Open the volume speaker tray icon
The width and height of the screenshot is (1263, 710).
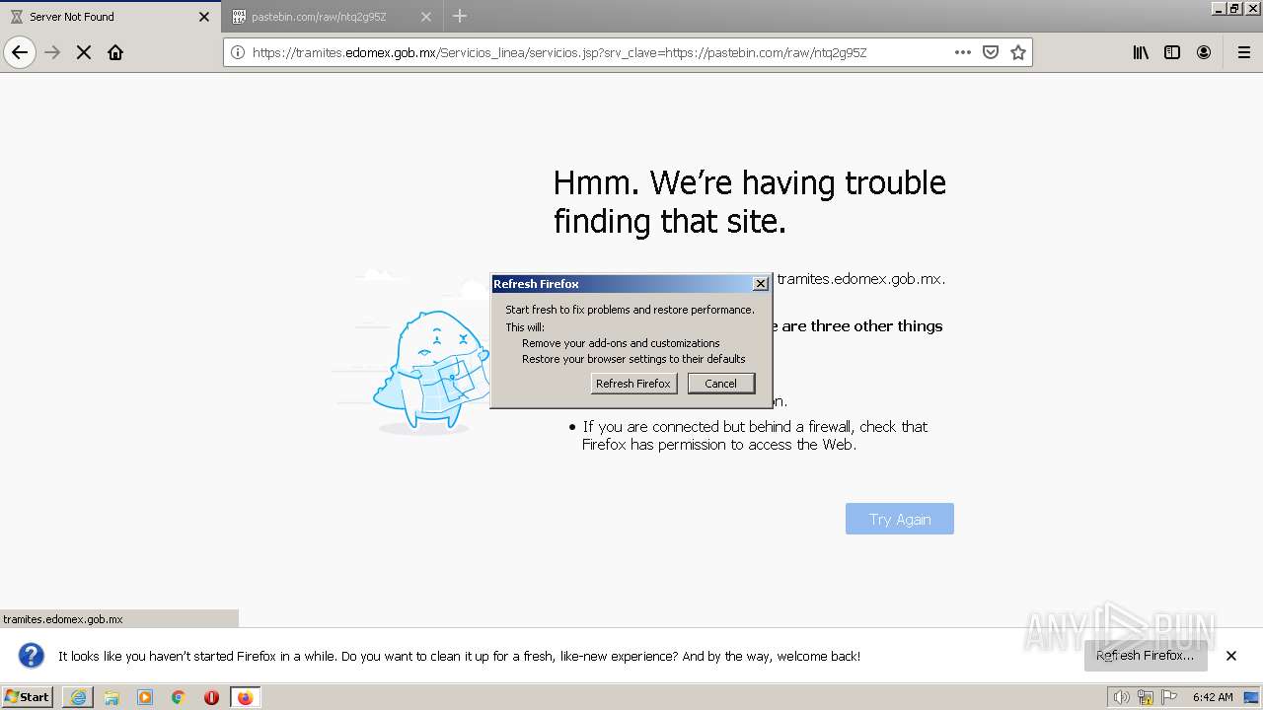[x=1122, y=697]
